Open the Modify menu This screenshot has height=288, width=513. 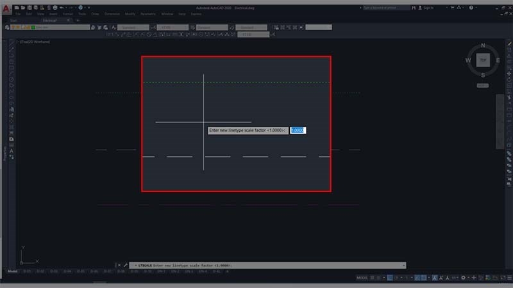(x=130, y=14)
